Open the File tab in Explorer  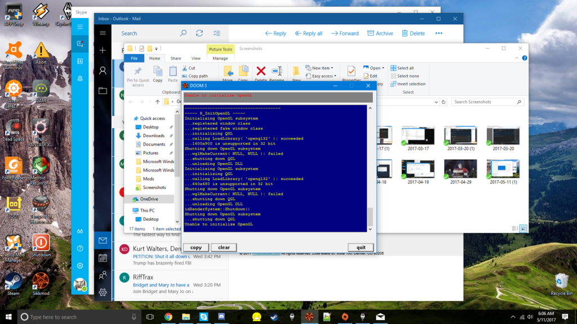[x=134, y=58]
